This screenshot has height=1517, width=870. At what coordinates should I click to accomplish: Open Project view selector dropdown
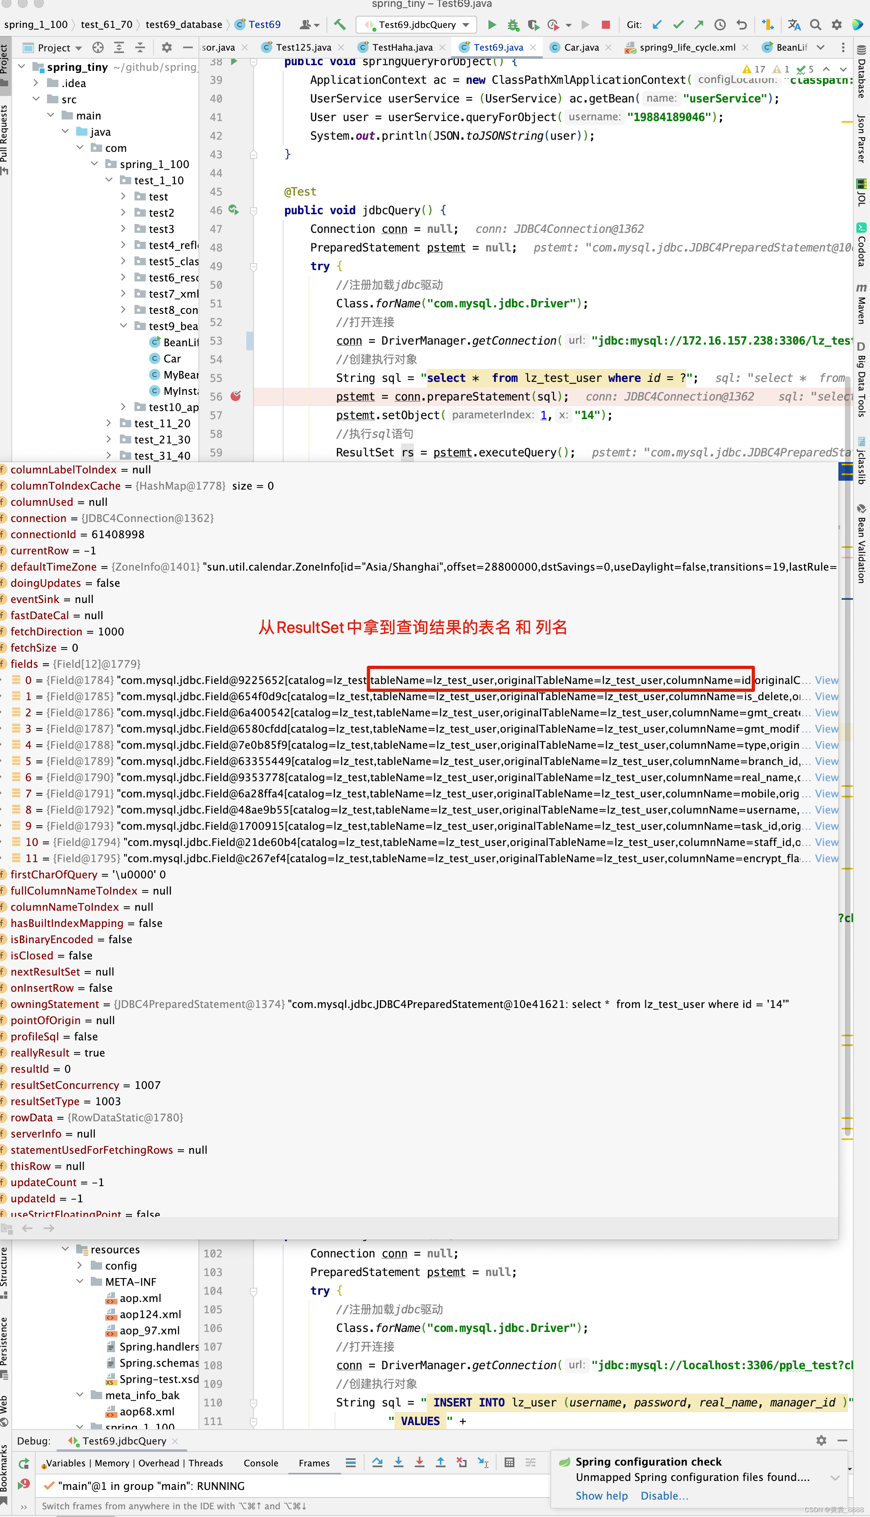[53, 47]
